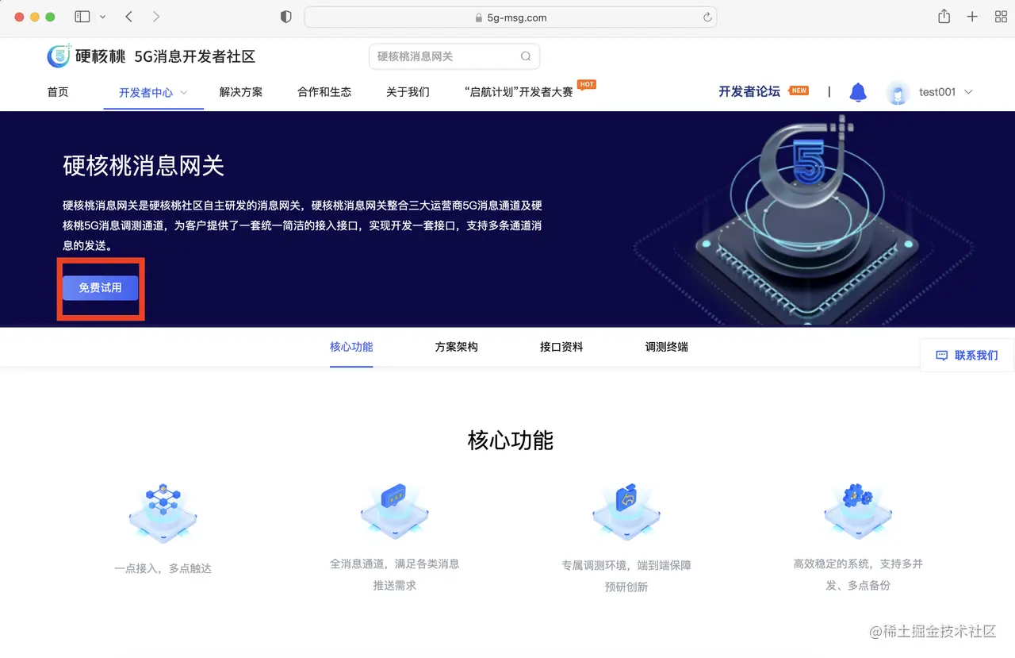
Task: Open 合作和生态 in the navigation
Action: 324,92
